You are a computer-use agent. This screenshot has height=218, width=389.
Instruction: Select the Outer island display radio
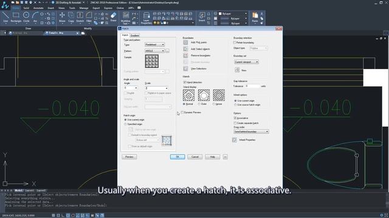(199, 104)
